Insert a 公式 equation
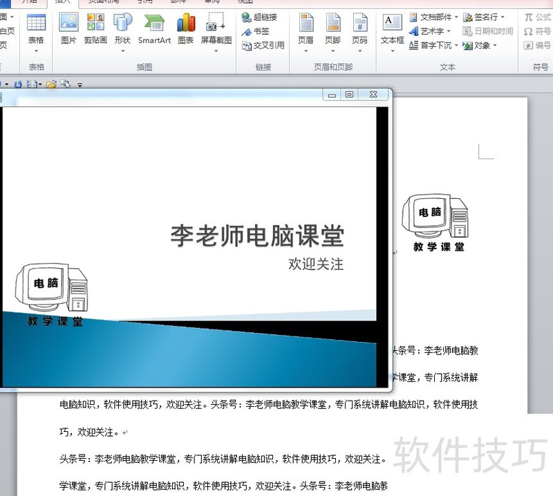This screenshot has width=553, height=496. click(538, 17)
